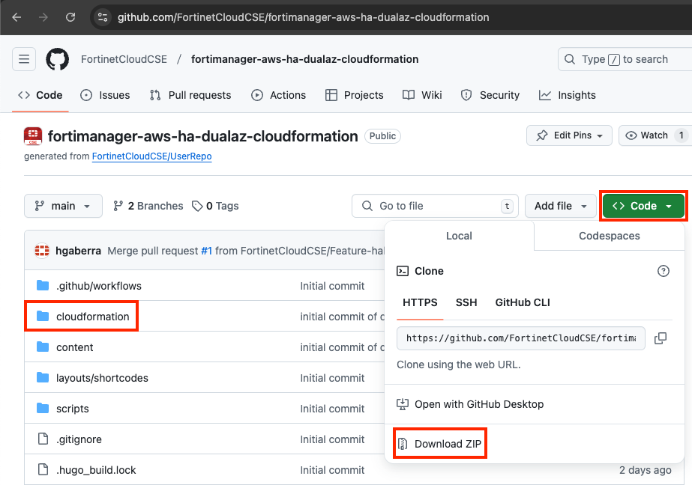Select the SSH clone option

pos(466,302)
